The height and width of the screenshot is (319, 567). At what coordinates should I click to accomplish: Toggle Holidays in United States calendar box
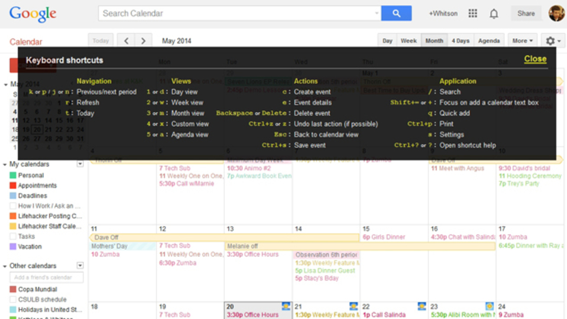[12, 310]
